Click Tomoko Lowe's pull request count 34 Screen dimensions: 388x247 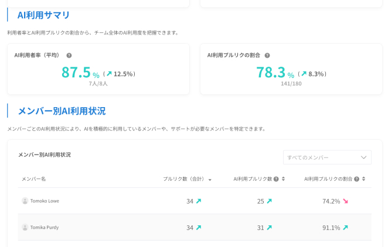pos(190,201)
